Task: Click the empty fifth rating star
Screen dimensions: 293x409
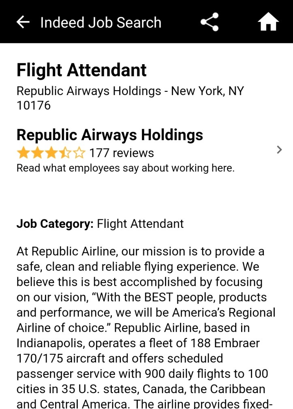Action: [79, 153]
